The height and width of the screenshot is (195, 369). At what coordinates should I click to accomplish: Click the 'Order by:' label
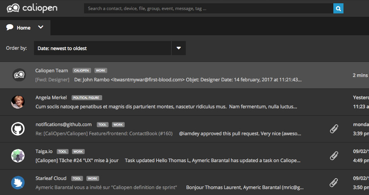click(16, 48)
